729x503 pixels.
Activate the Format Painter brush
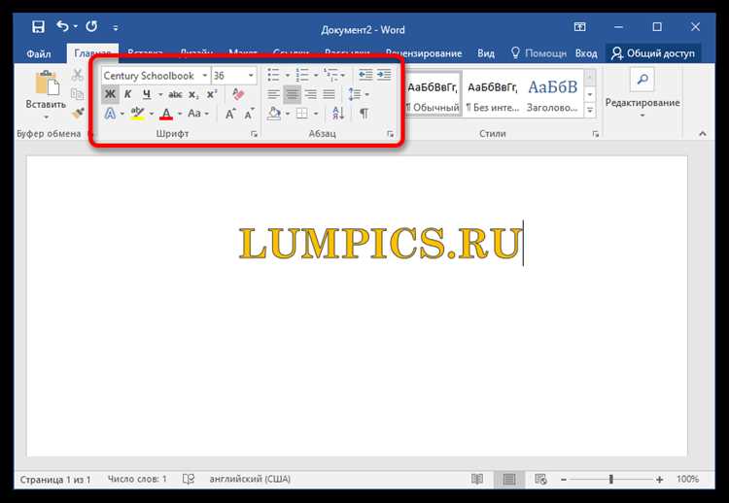78,113
